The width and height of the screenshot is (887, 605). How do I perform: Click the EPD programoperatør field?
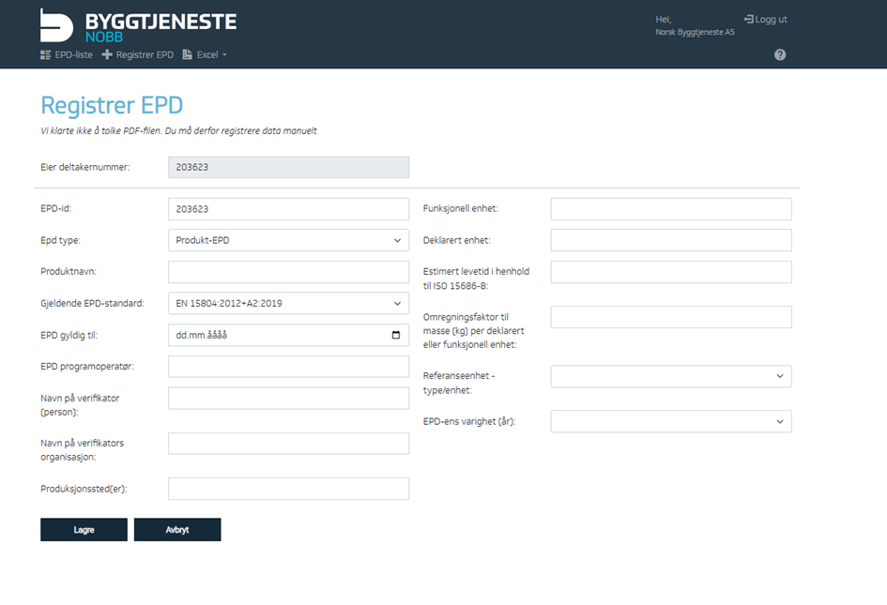pos(288,367)
